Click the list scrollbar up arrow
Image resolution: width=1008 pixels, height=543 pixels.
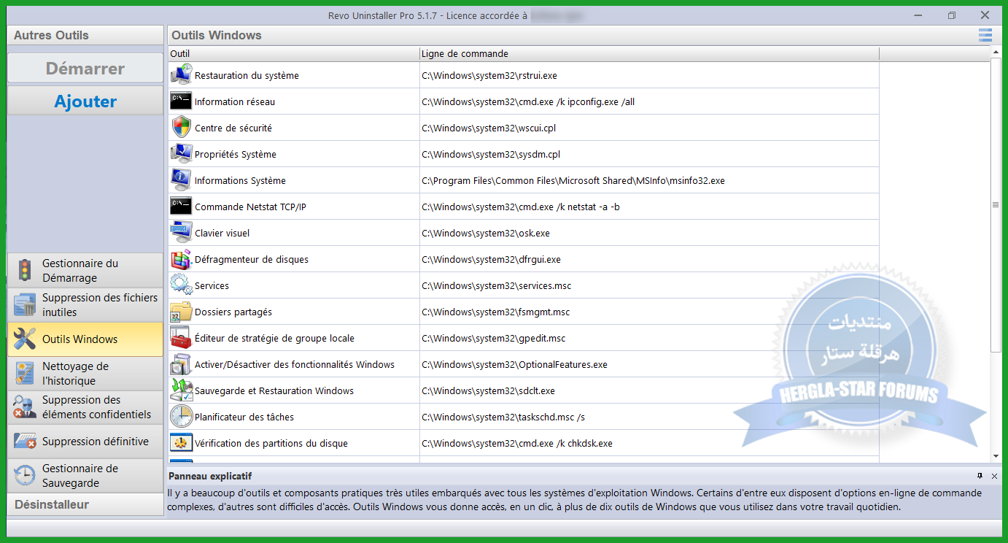pos(996,53)
